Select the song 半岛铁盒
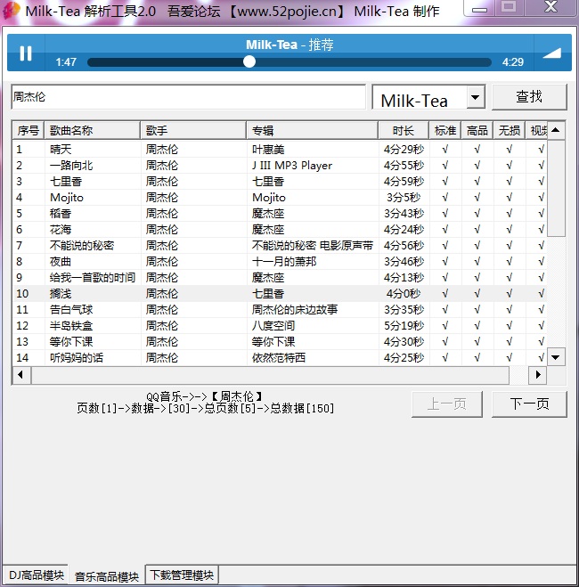 71,326
